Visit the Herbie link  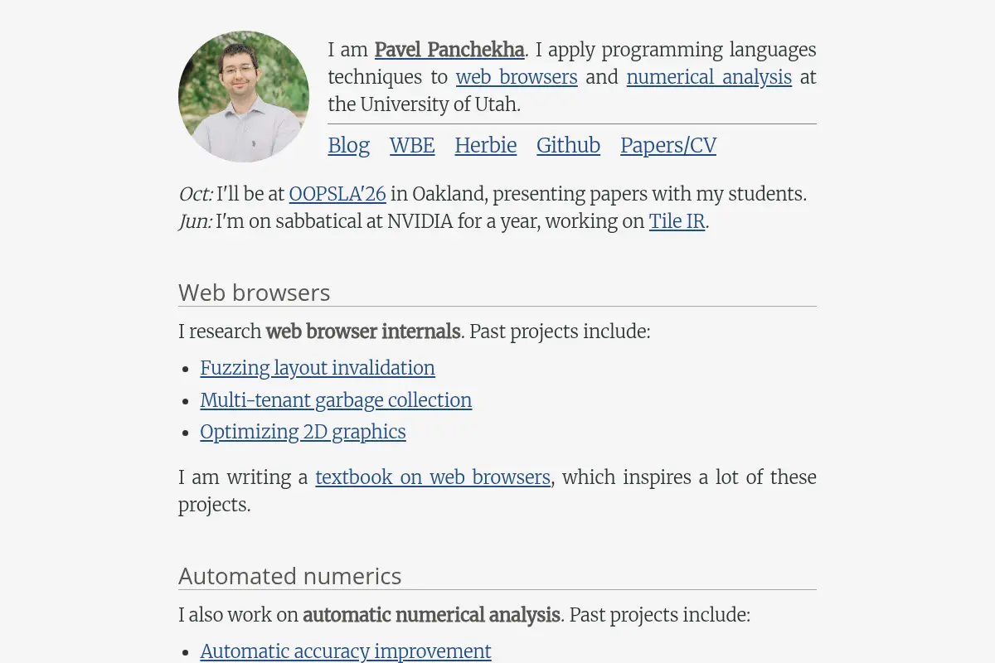486,145
